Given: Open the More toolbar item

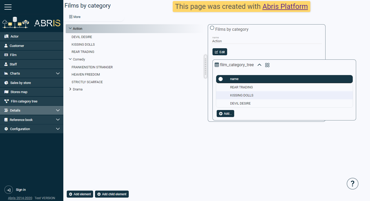Looking at the screenshot, I should pyautogui.click(x=75, y=17).
